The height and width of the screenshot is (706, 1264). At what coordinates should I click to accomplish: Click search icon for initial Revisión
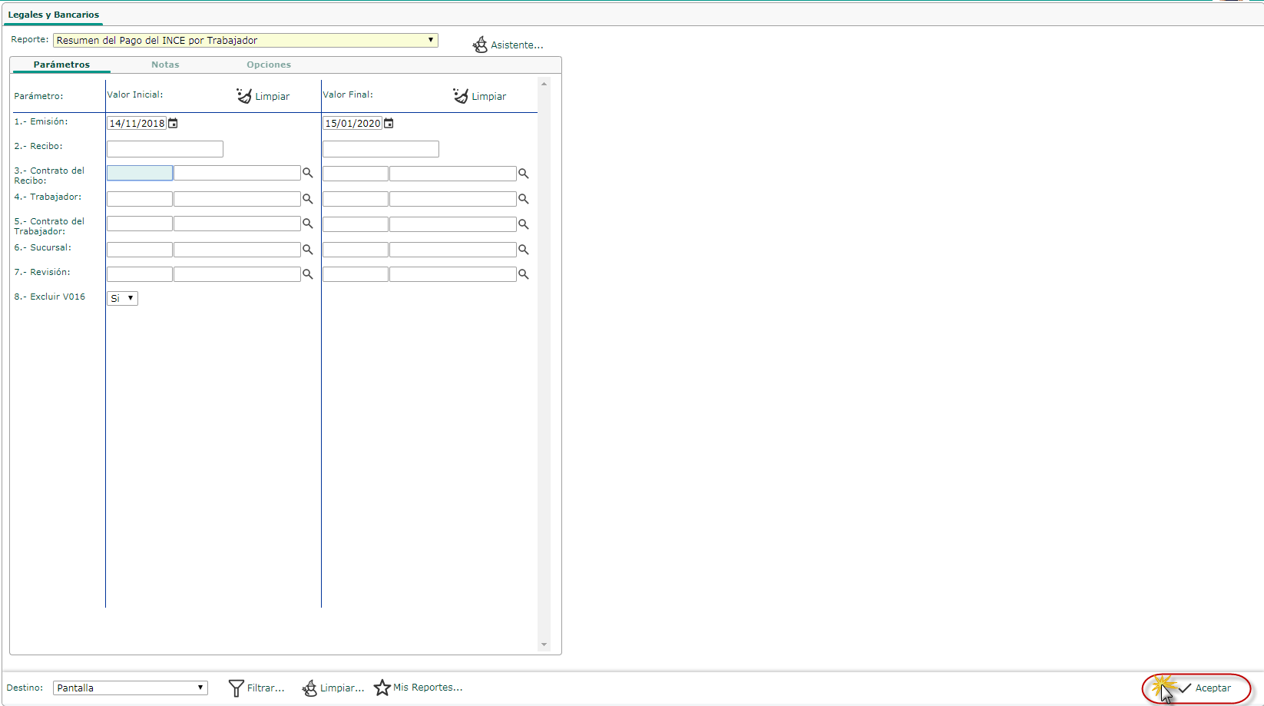pos(308,274)
